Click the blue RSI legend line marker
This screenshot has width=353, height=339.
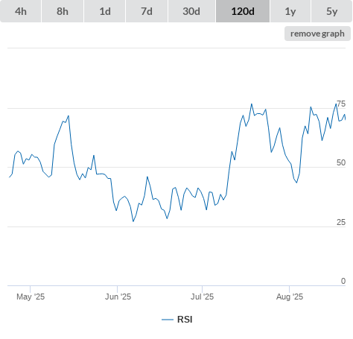(168, 320)
